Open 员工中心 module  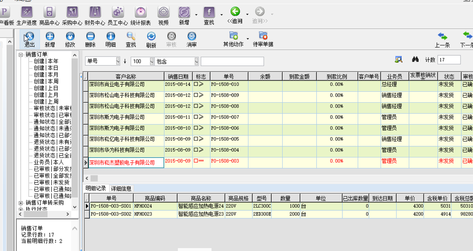pyautogui.click(x=118, y=16)
